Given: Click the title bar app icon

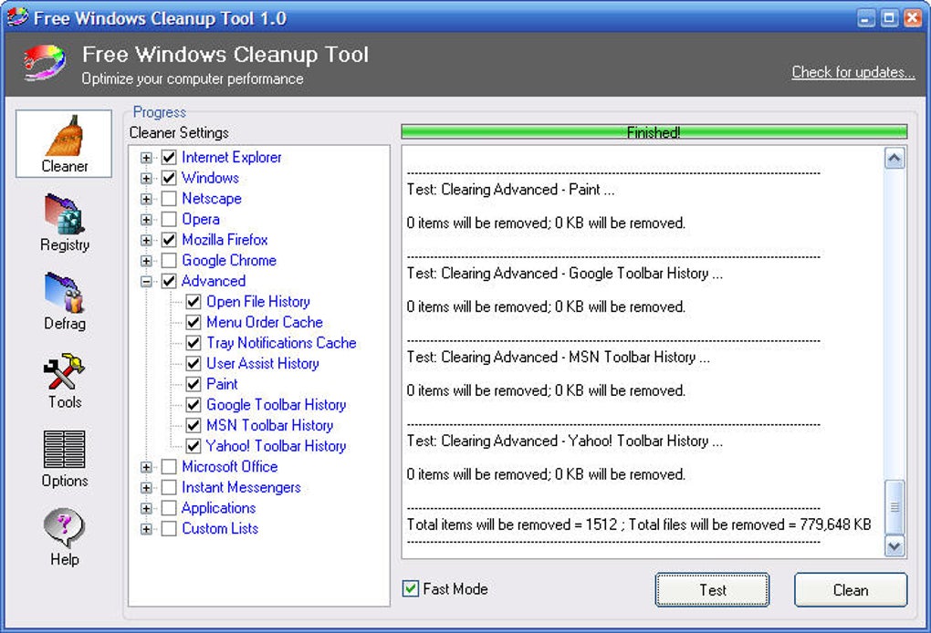Looking at the screenshot, I should [x=16, y=17].
